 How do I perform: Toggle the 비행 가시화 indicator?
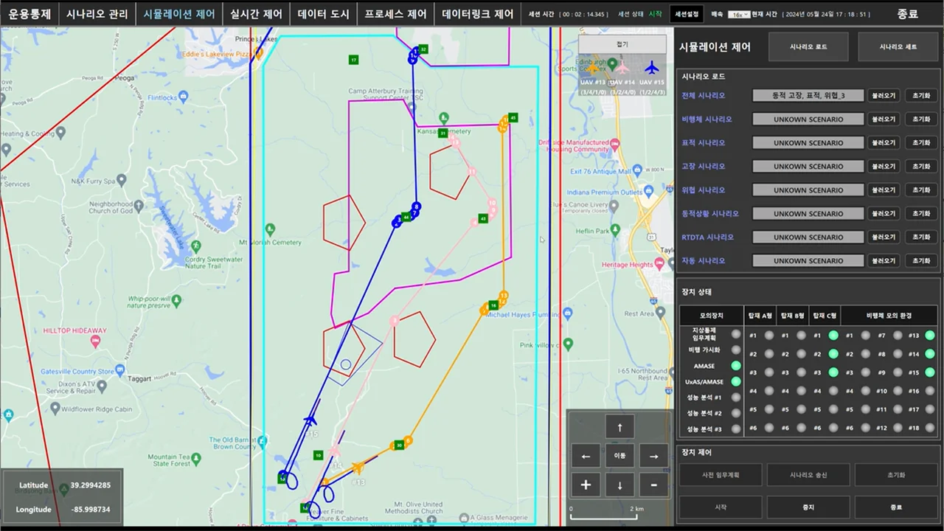(x=735, y=350)
